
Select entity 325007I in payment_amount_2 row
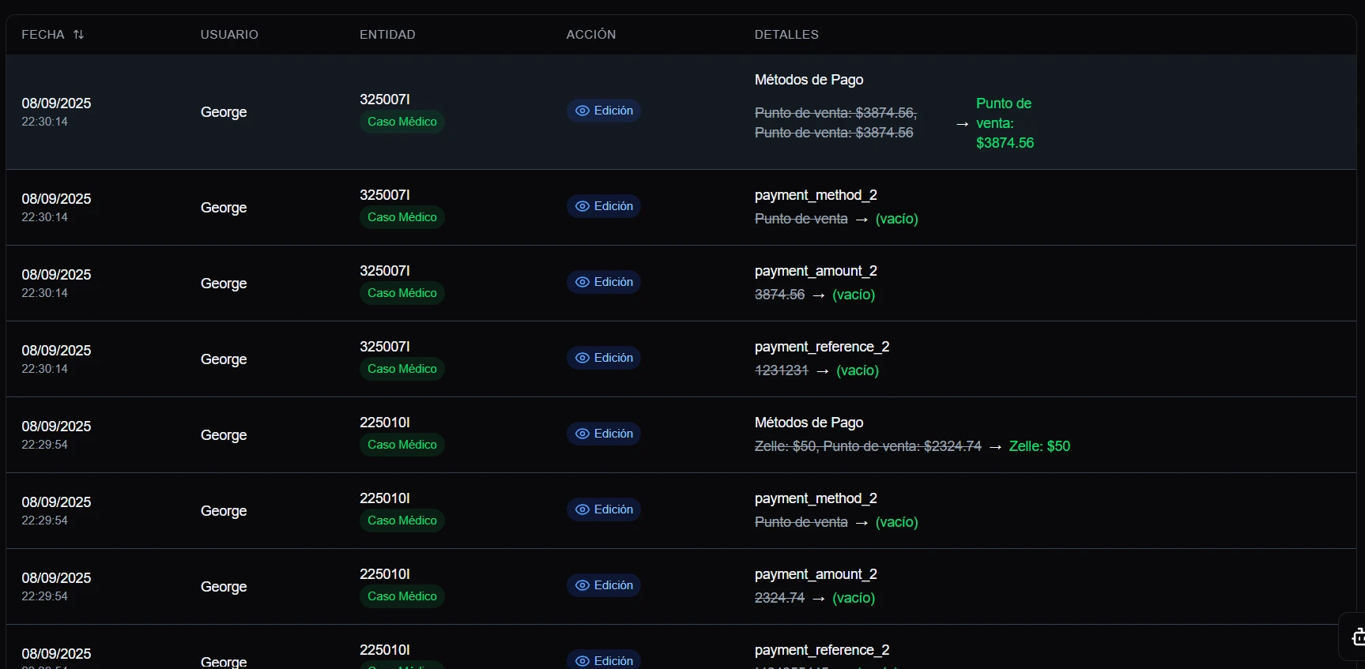pos(385,271)
